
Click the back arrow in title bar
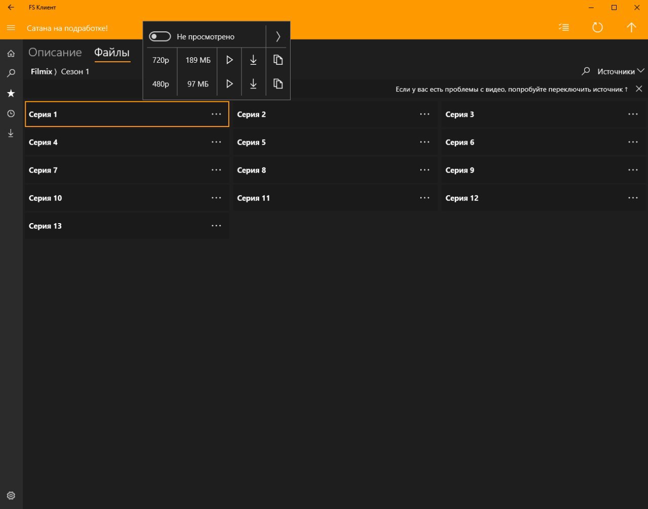click(11, 8)
